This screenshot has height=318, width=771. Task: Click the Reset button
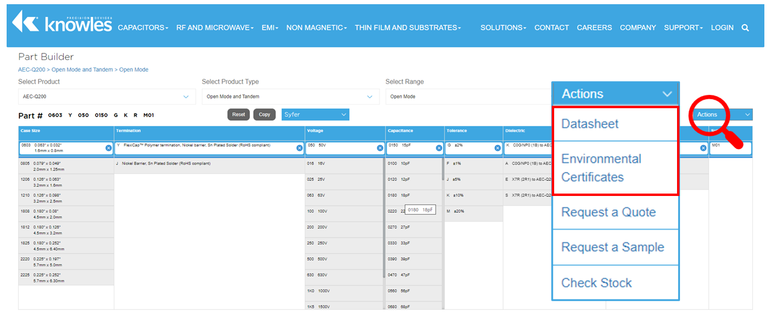click(x=239, y=114)
